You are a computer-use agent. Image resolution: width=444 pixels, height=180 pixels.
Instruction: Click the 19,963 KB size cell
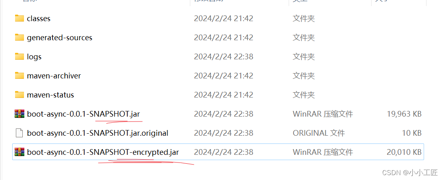[404, 114]
